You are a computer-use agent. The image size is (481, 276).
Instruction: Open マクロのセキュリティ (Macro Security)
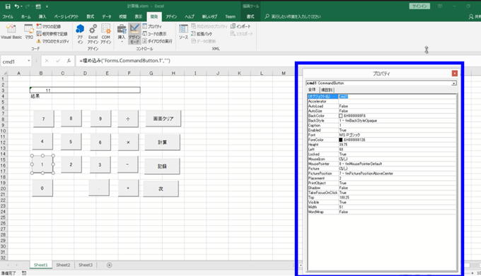pos(53,41)
